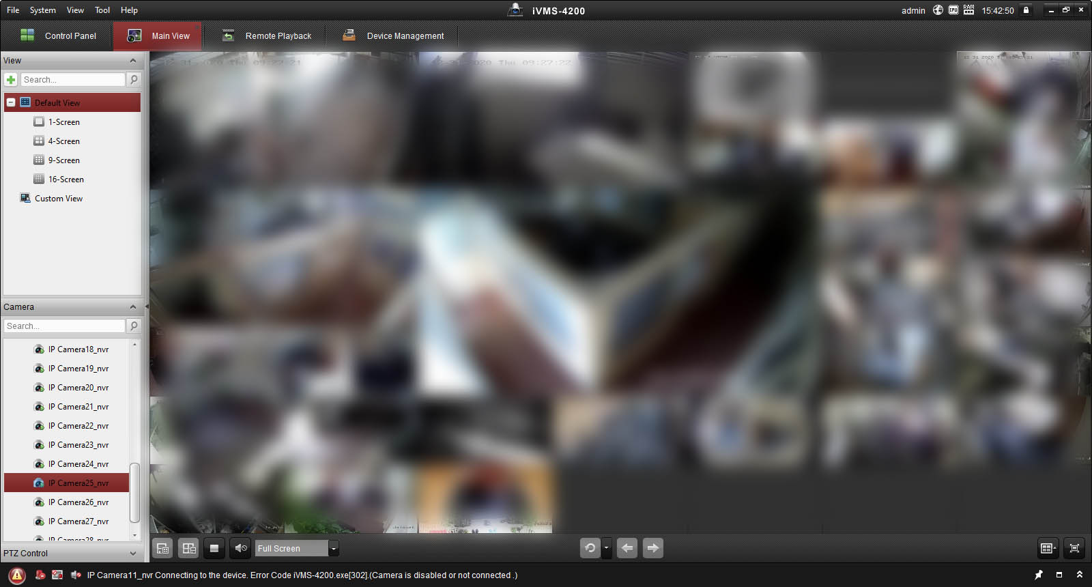
Task: Hide left sidebar with collapse arrow
Action: point(146,307)
